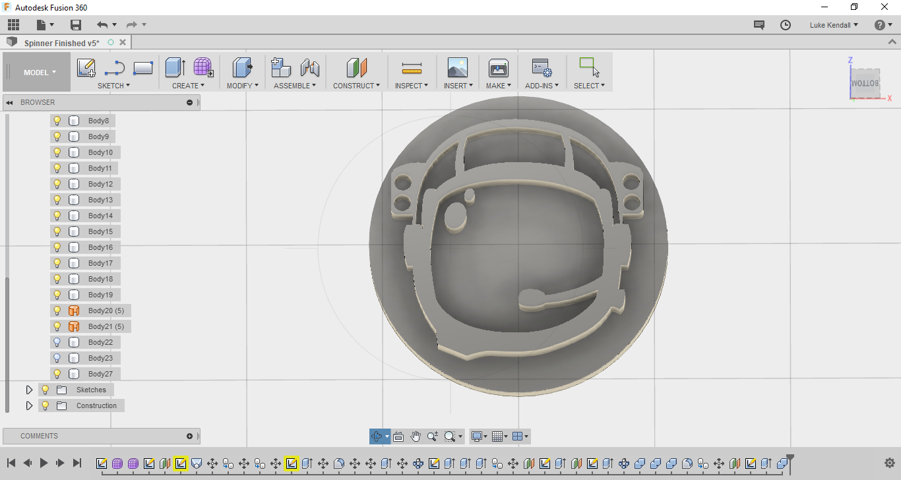This screenshot has height=480, width=901.
Task: Click the Select tool icon
Action: (589, 67)
